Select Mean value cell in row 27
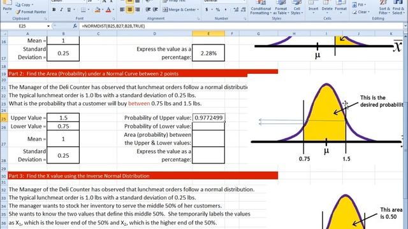Viewport: 408px width, 229px height. [x=63, y=139]
